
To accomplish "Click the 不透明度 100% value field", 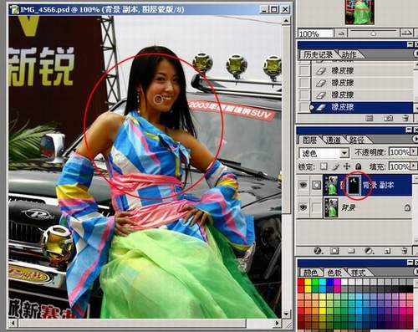I will pyautogui.click(x=400, y=152).
